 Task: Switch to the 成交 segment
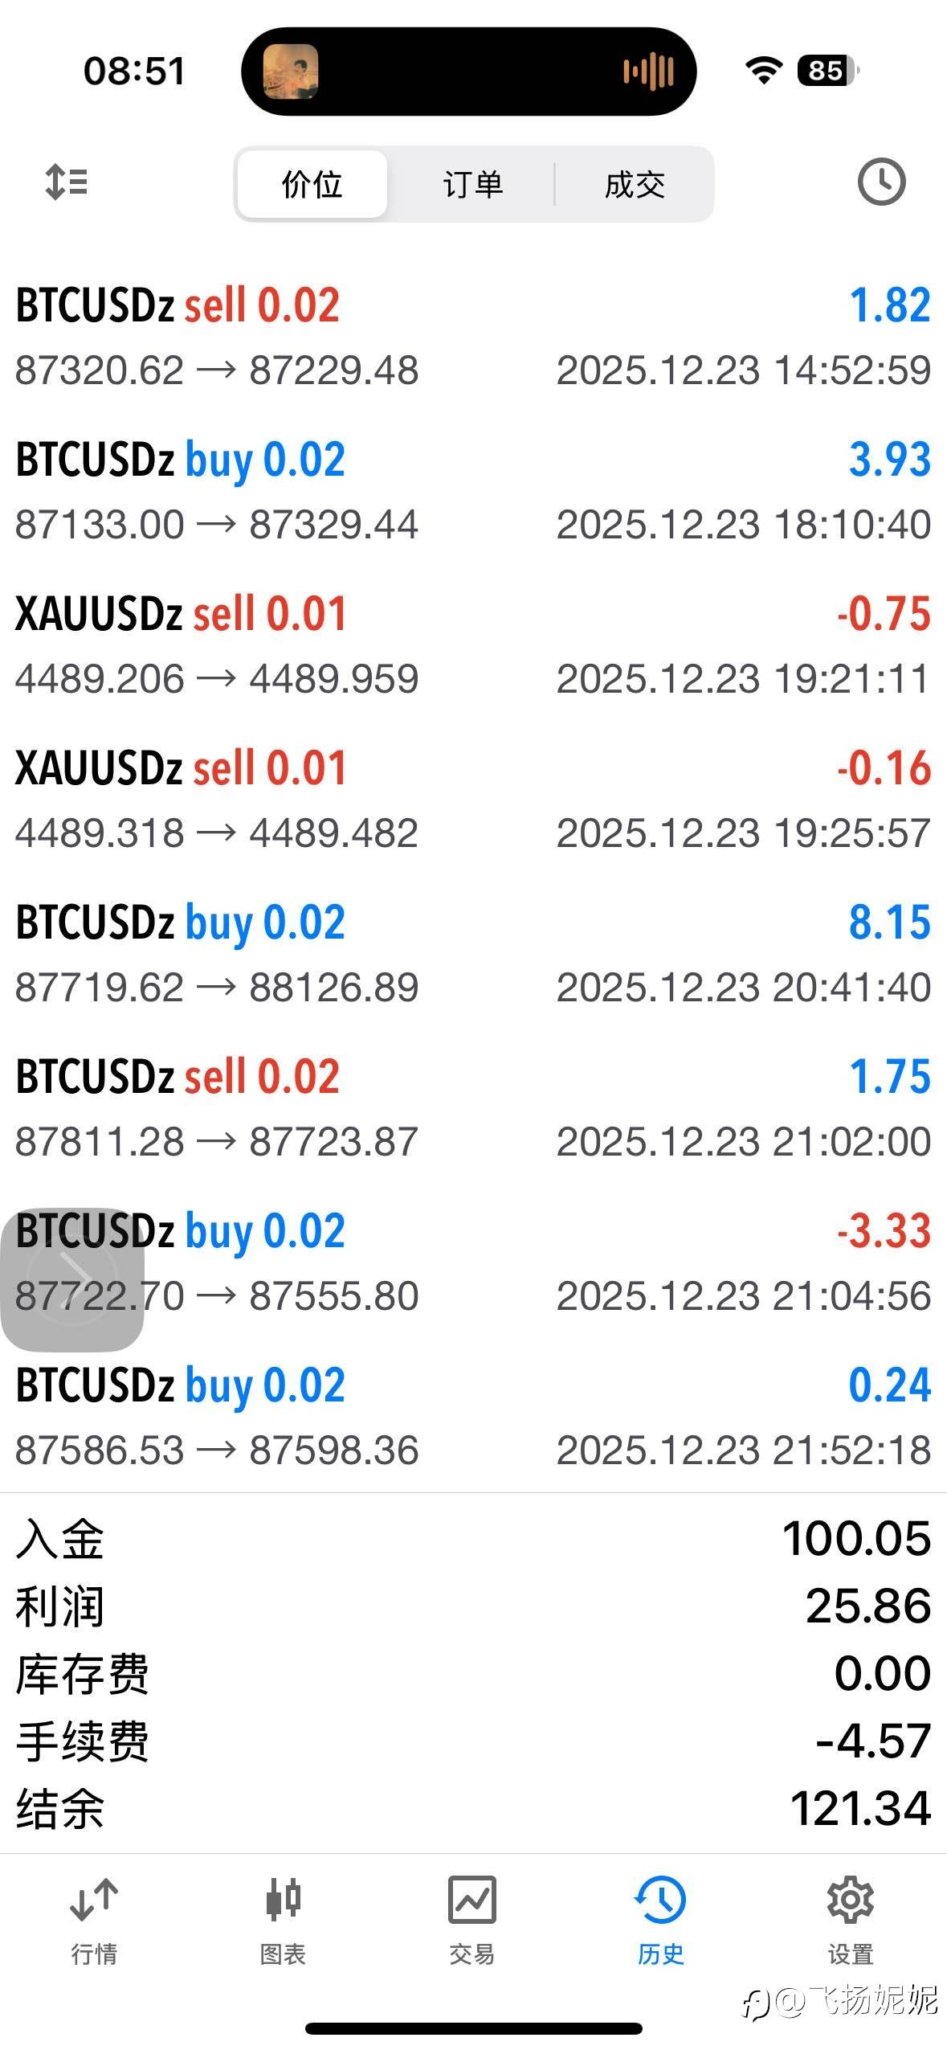pyautogui.click(x=635, y=184)
